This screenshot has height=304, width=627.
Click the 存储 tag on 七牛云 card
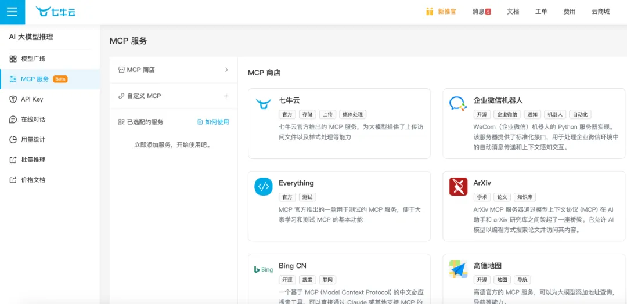point(307,115)
